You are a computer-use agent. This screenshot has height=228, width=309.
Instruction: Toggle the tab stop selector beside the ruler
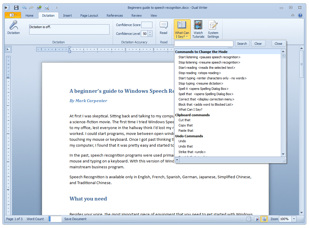(8, 49)
